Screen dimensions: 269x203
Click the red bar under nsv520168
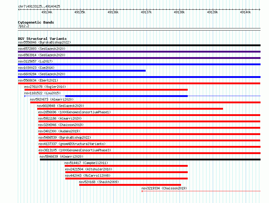click(x=130, y=185)
